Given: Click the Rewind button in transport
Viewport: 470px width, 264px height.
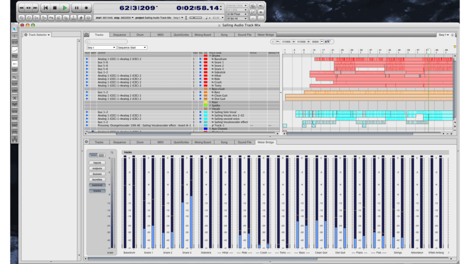Looking at the screenshot, I should coord(21,8).
